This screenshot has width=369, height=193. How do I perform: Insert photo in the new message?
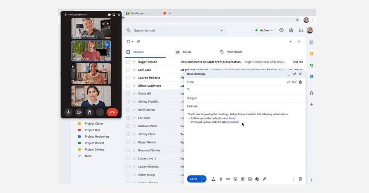[x=250, y=179]
